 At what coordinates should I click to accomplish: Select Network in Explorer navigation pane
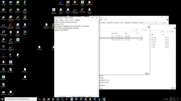click(102, 85)
